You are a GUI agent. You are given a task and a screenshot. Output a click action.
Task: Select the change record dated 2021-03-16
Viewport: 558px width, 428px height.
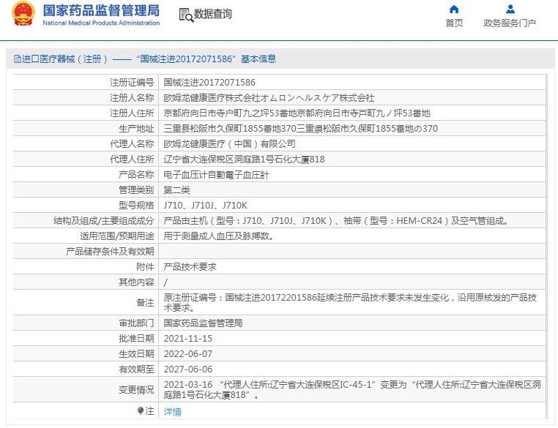coord(352,390)
